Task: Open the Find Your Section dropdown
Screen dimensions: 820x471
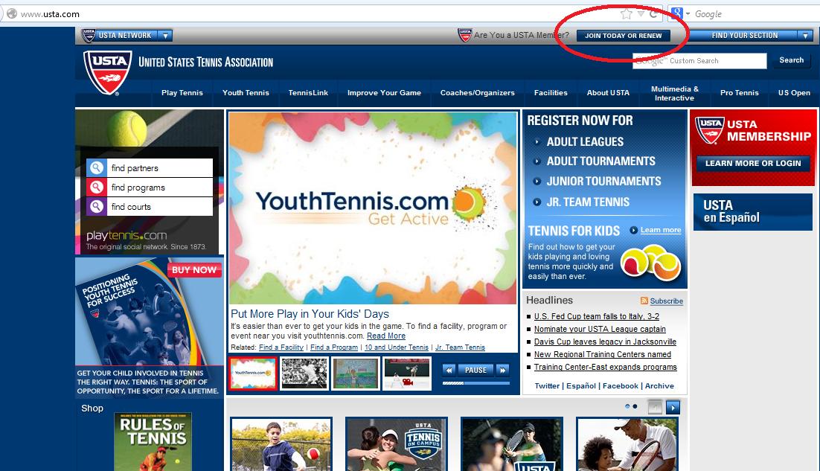Action: pyautogui.click(x=805, y=36)
